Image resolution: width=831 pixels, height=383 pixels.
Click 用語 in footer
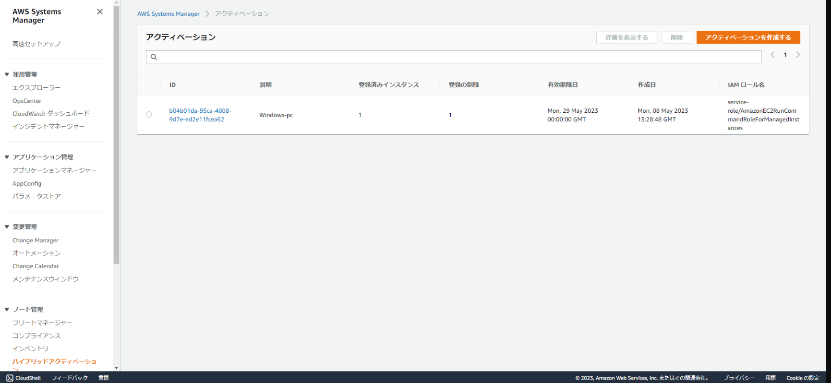pyautogui.click(x=771, y=378)
